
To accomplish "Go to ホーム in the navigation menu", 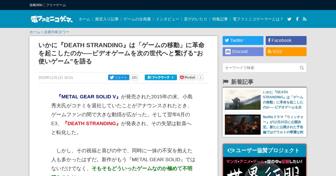I will 85,19.
